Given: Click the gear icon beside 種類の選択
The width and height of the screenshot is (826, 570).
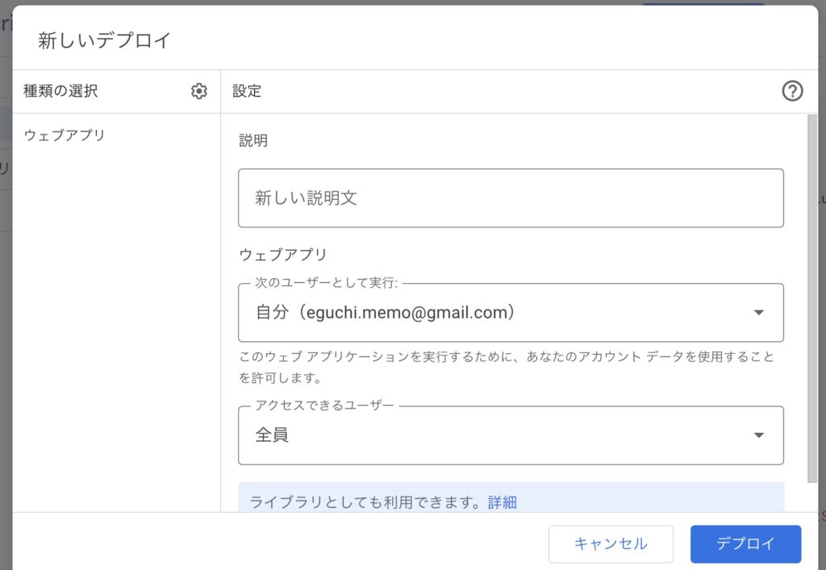Looking at the screenshot, I should coord(199,91).
